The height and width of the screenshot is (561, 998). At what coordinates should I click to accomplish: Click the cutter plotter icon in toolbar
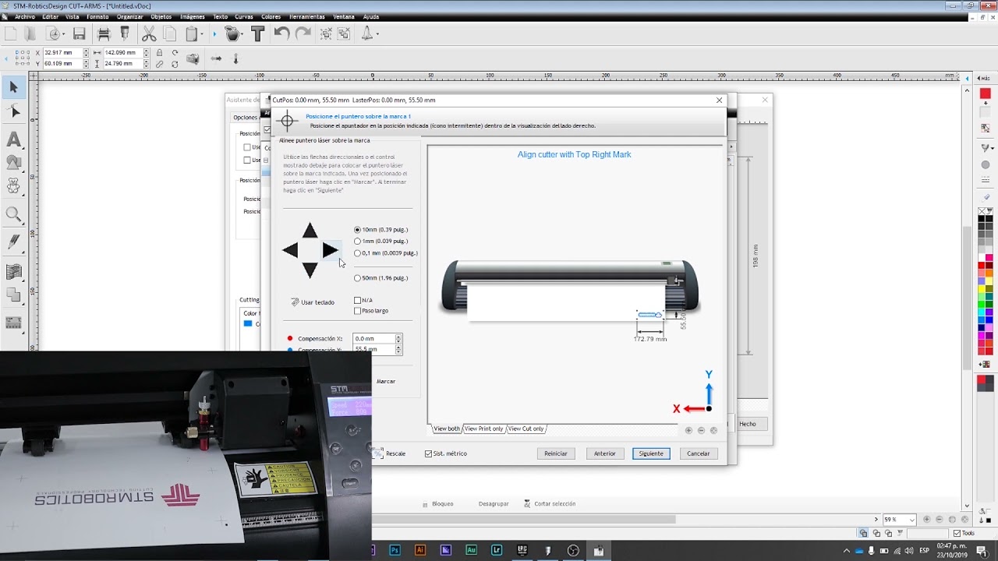point(125,34)
